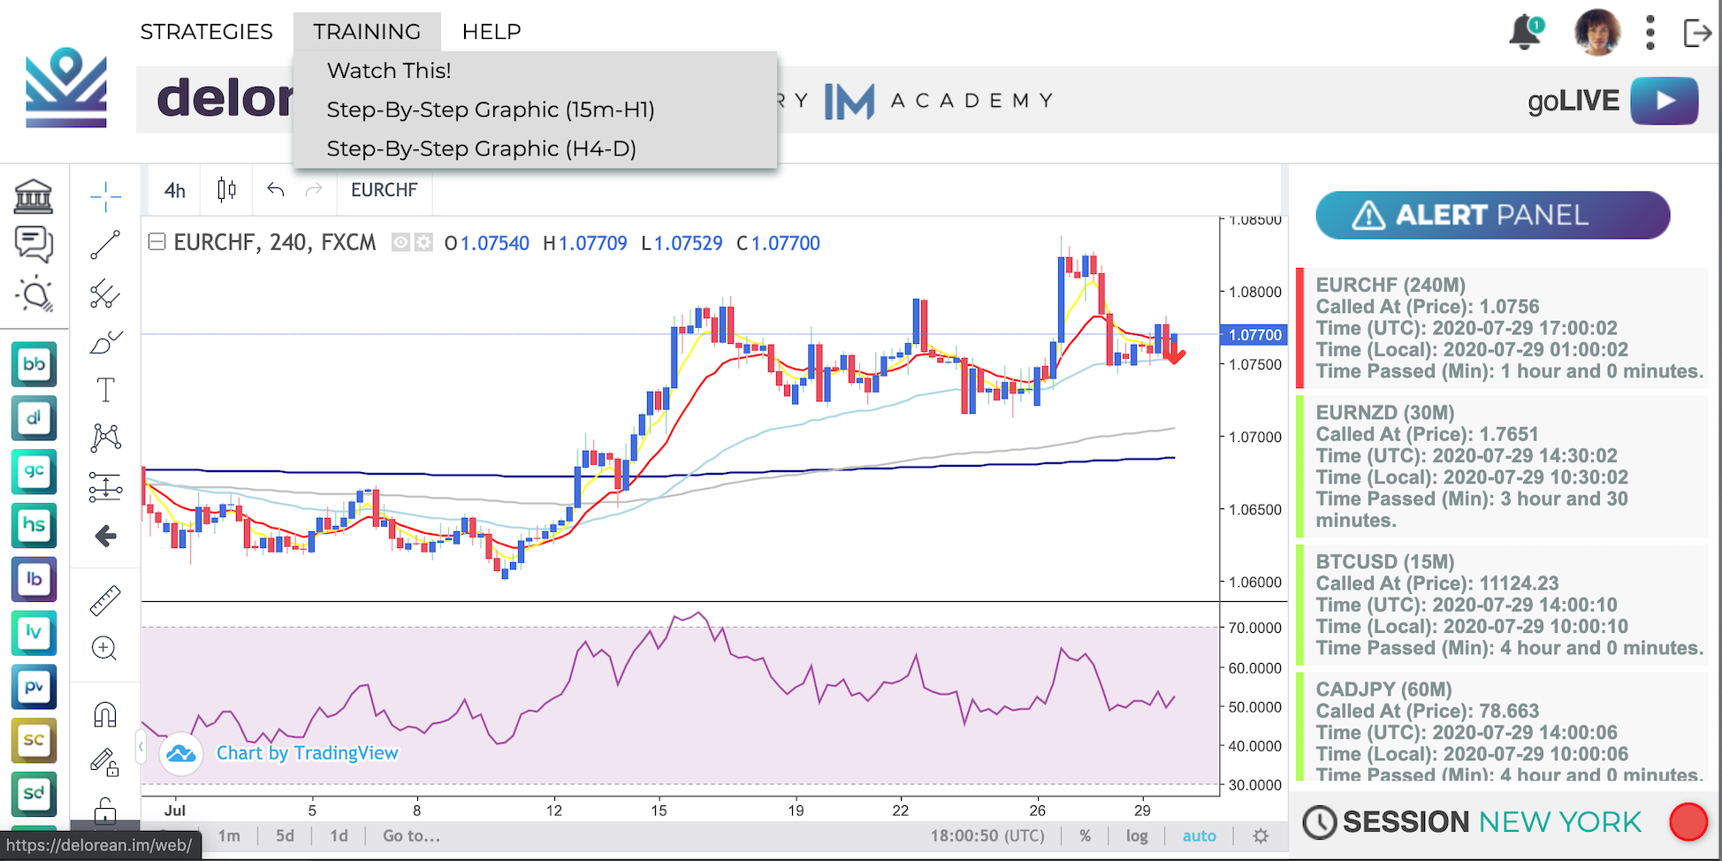Select the hs strategy icon

tap(34, 525)
